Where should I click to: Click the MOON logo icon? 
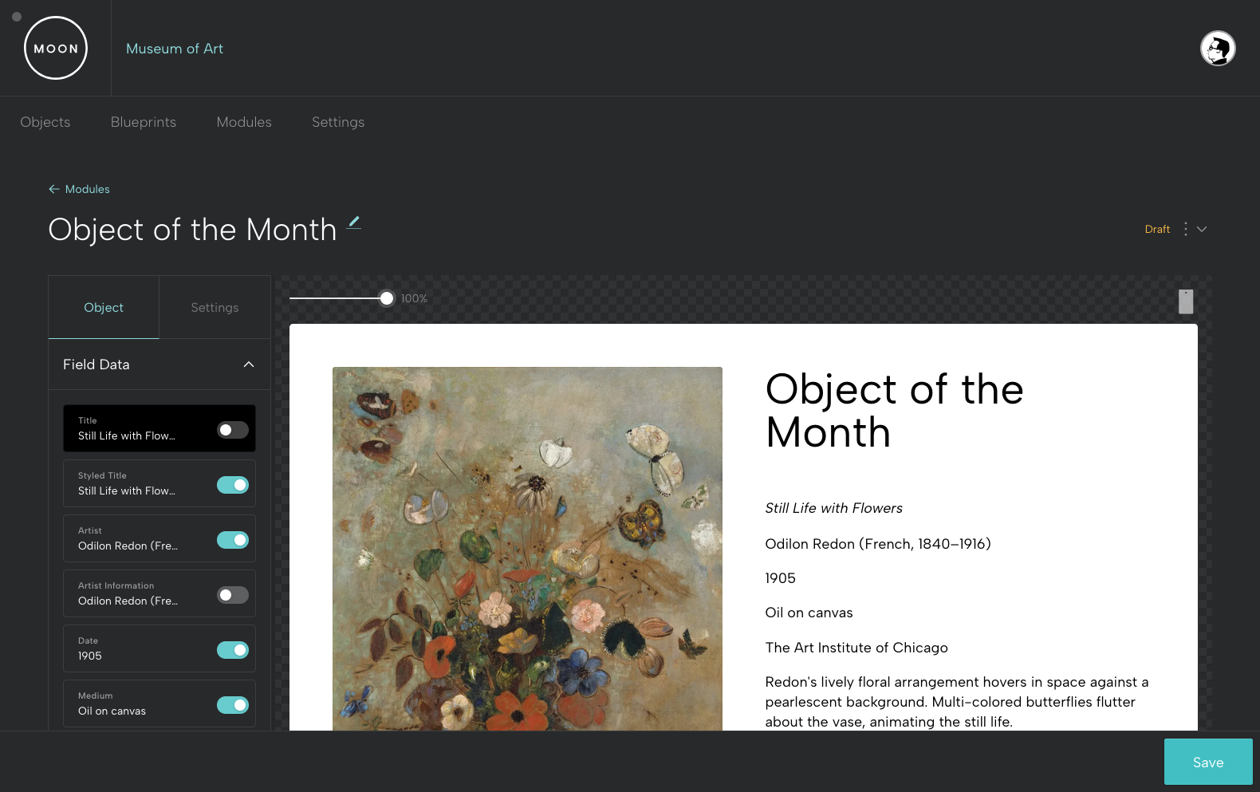pos(56,48)
